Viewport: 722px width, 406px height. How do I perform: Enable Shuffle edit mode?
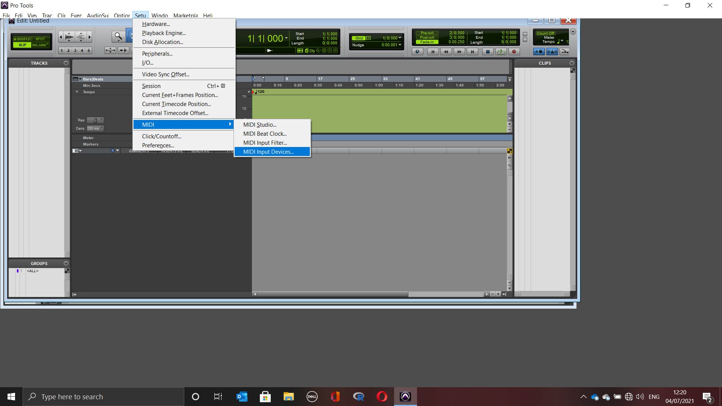coord(22,39)
